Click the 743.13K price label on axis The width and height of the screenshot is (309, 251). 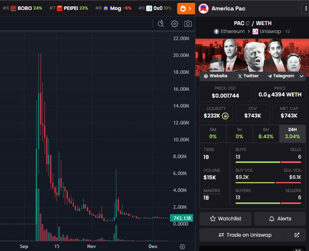(181, 218)
